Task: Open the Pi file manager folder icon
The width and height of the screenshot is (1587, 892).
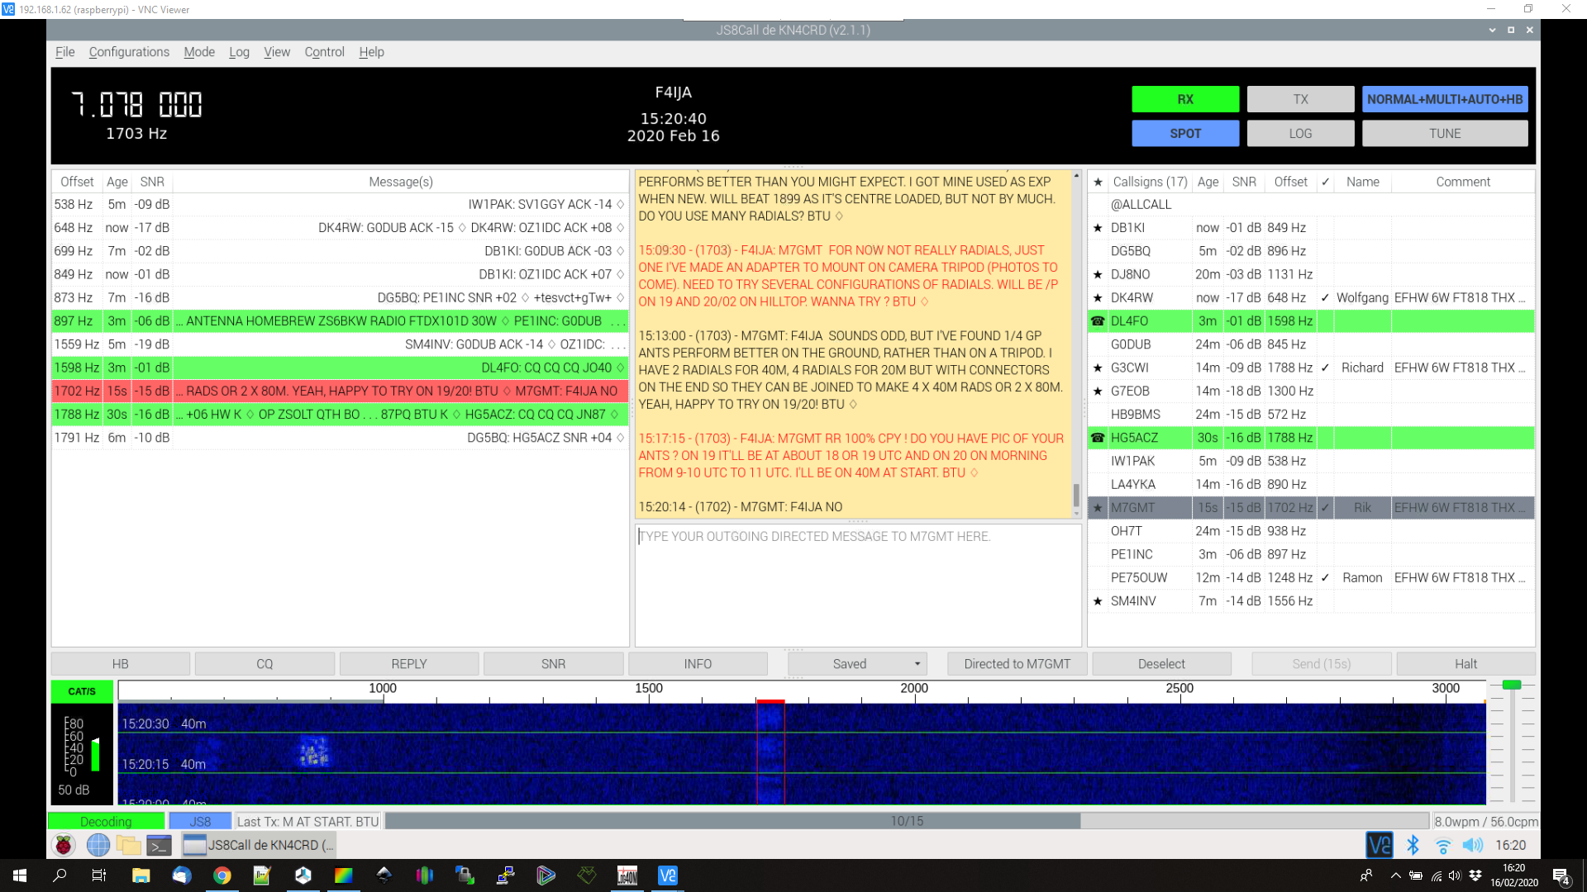Action: coord(128,845)
